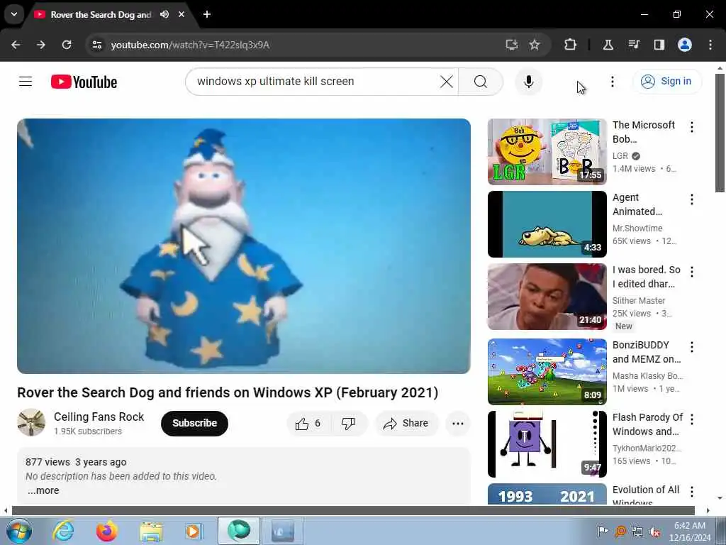Open the taskbar clock showing 6:42 AM
This screenshot has width=726, height=545.
point(690,532)
